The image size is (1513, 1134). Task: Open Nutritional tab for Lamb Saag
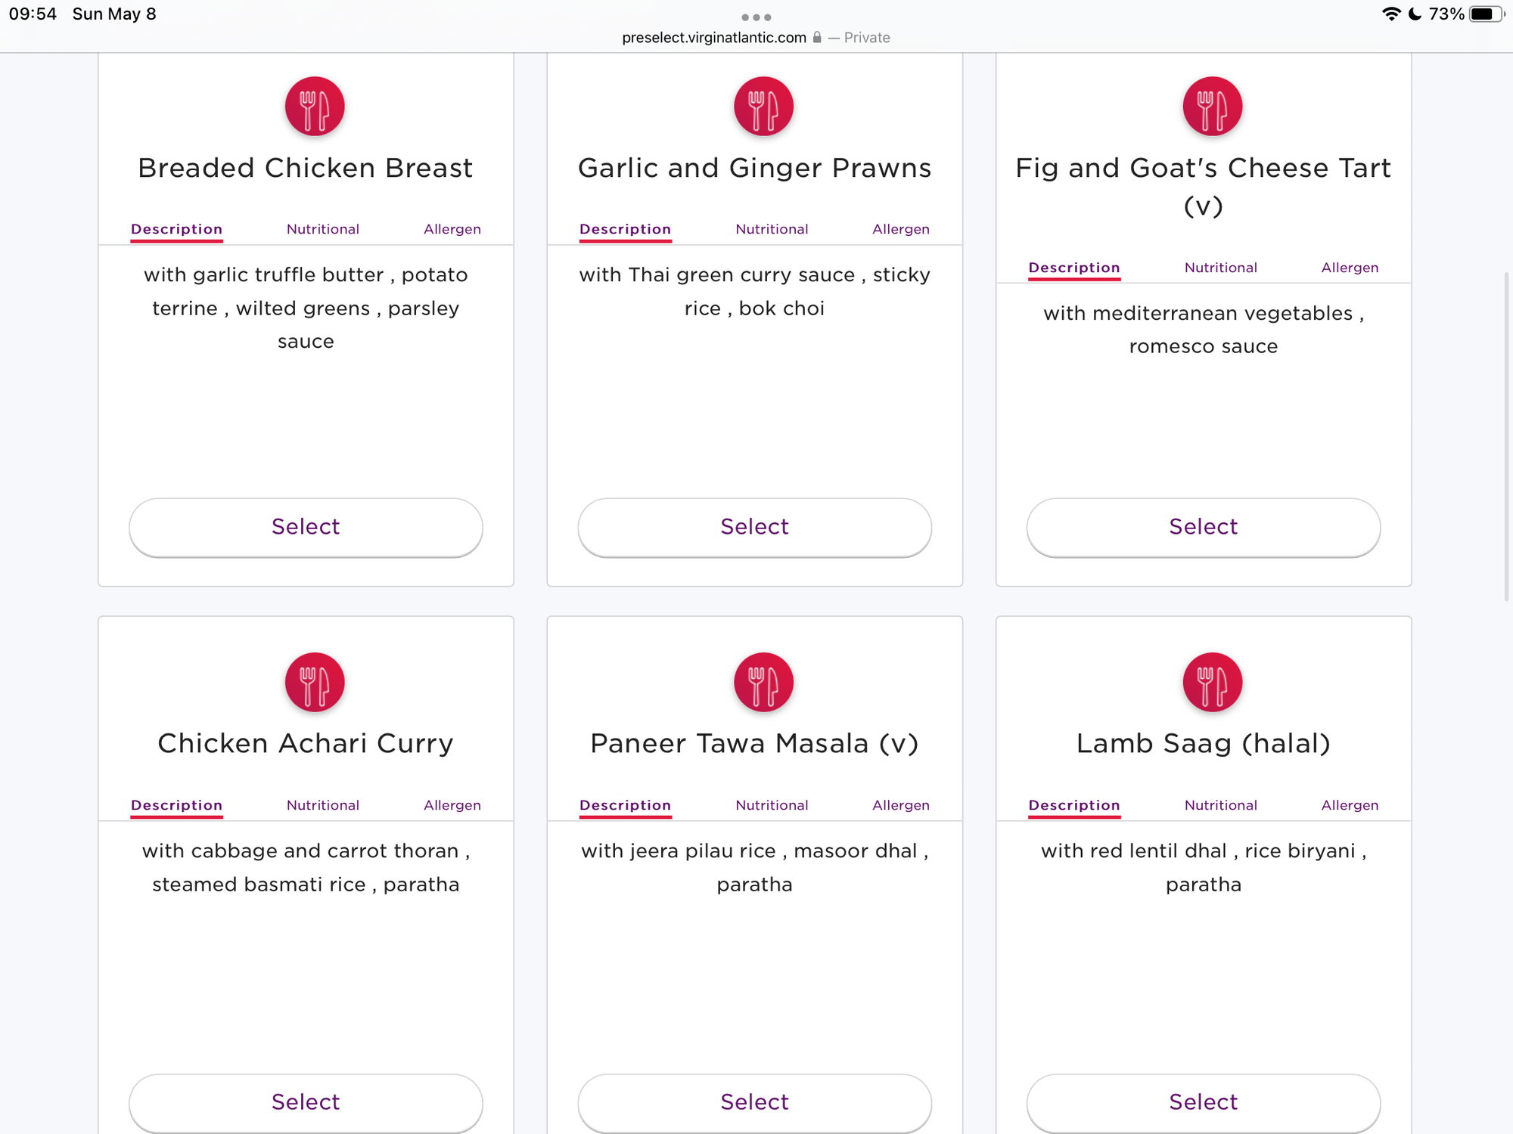click(x=1220, y=805)
